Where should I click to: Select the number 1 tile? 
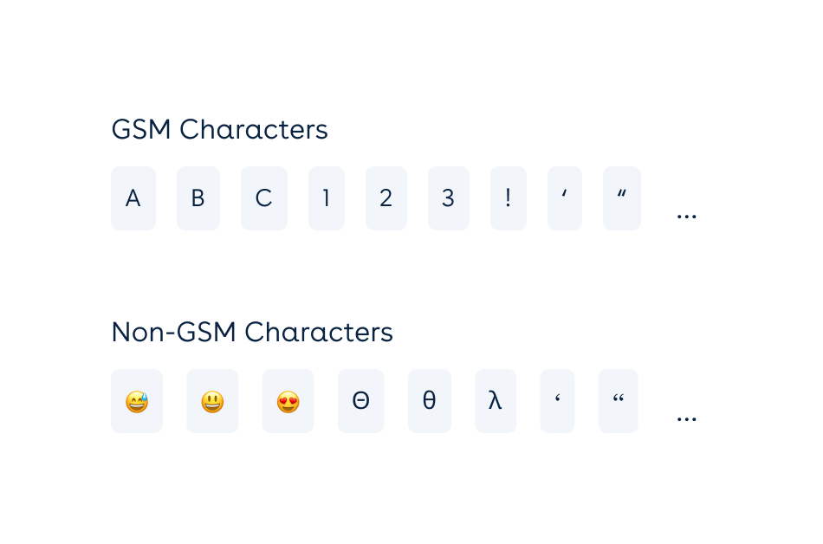pyautogui.click(x=327, y=198)
